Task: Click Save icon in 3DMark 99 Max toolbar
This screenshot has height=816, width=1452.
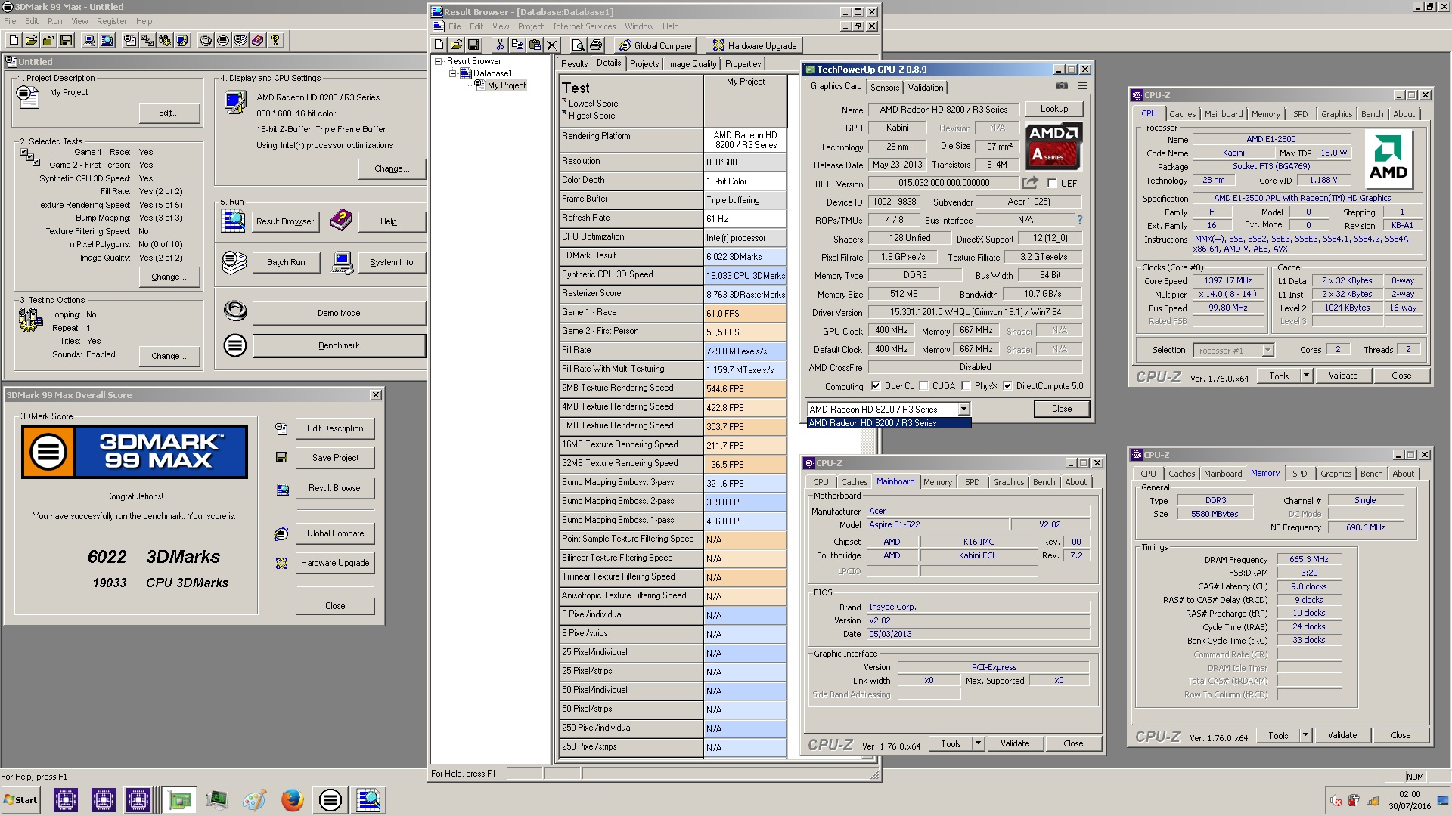Action: pyautogui.click(x=66, y=40)
